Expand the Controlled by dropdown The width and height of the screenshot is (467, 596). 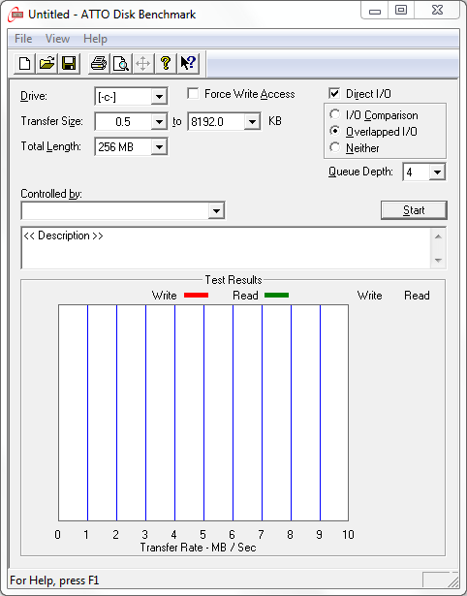(x=216, y=210)
